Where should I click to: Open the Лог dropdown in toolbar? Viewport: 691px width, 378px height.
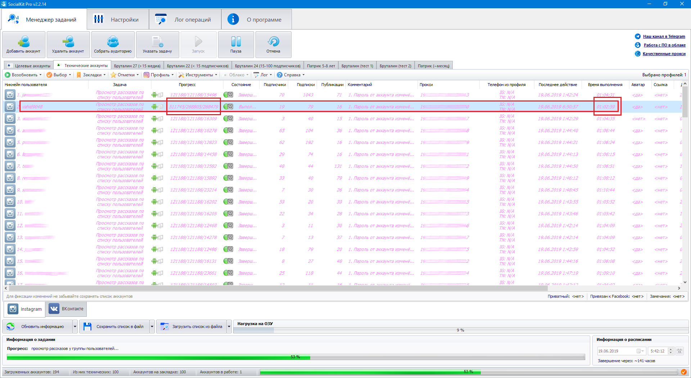pyautogui.click(x=263, y=75)
